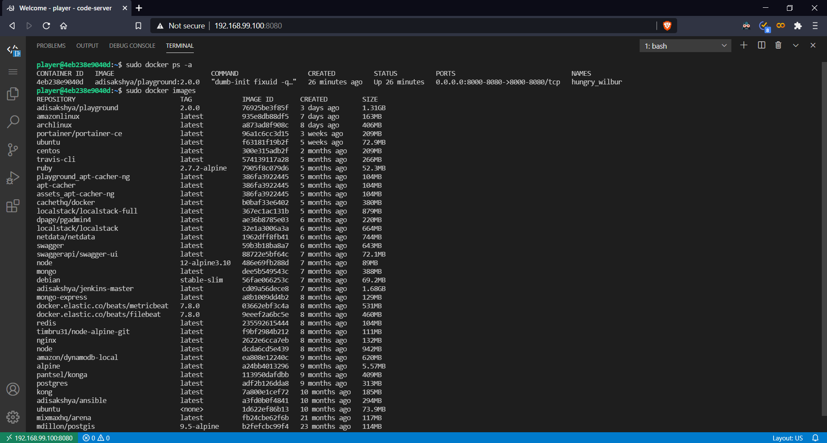Open a new browser tab
The height and width of the screenshot is (443, 827).
coord(139,8)
